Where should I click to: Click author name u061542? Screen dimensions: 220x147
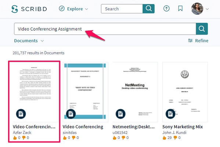(x=120, y=132)
